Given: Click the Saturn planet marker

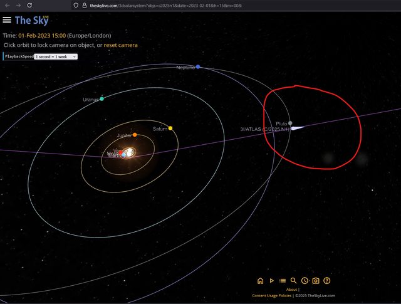Looking at the screenshot, I should click(x=170, y=128).
